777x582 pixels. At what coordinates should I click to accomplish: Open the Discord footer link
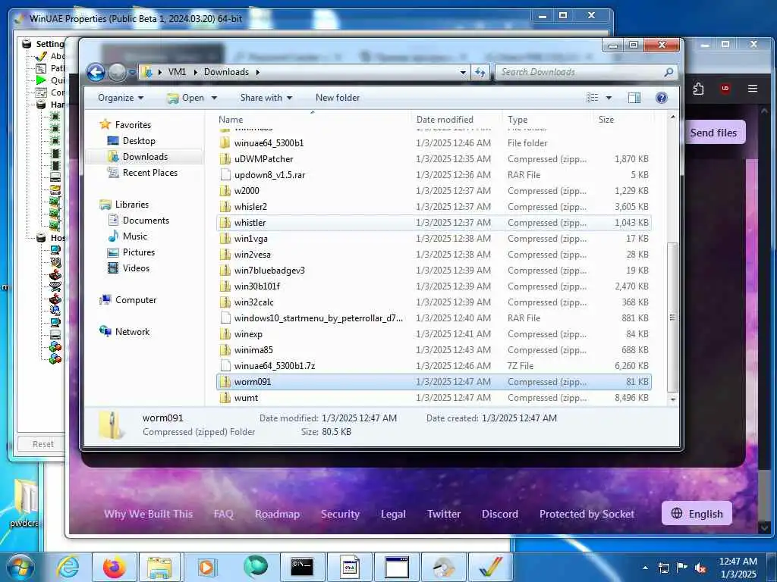500,515
